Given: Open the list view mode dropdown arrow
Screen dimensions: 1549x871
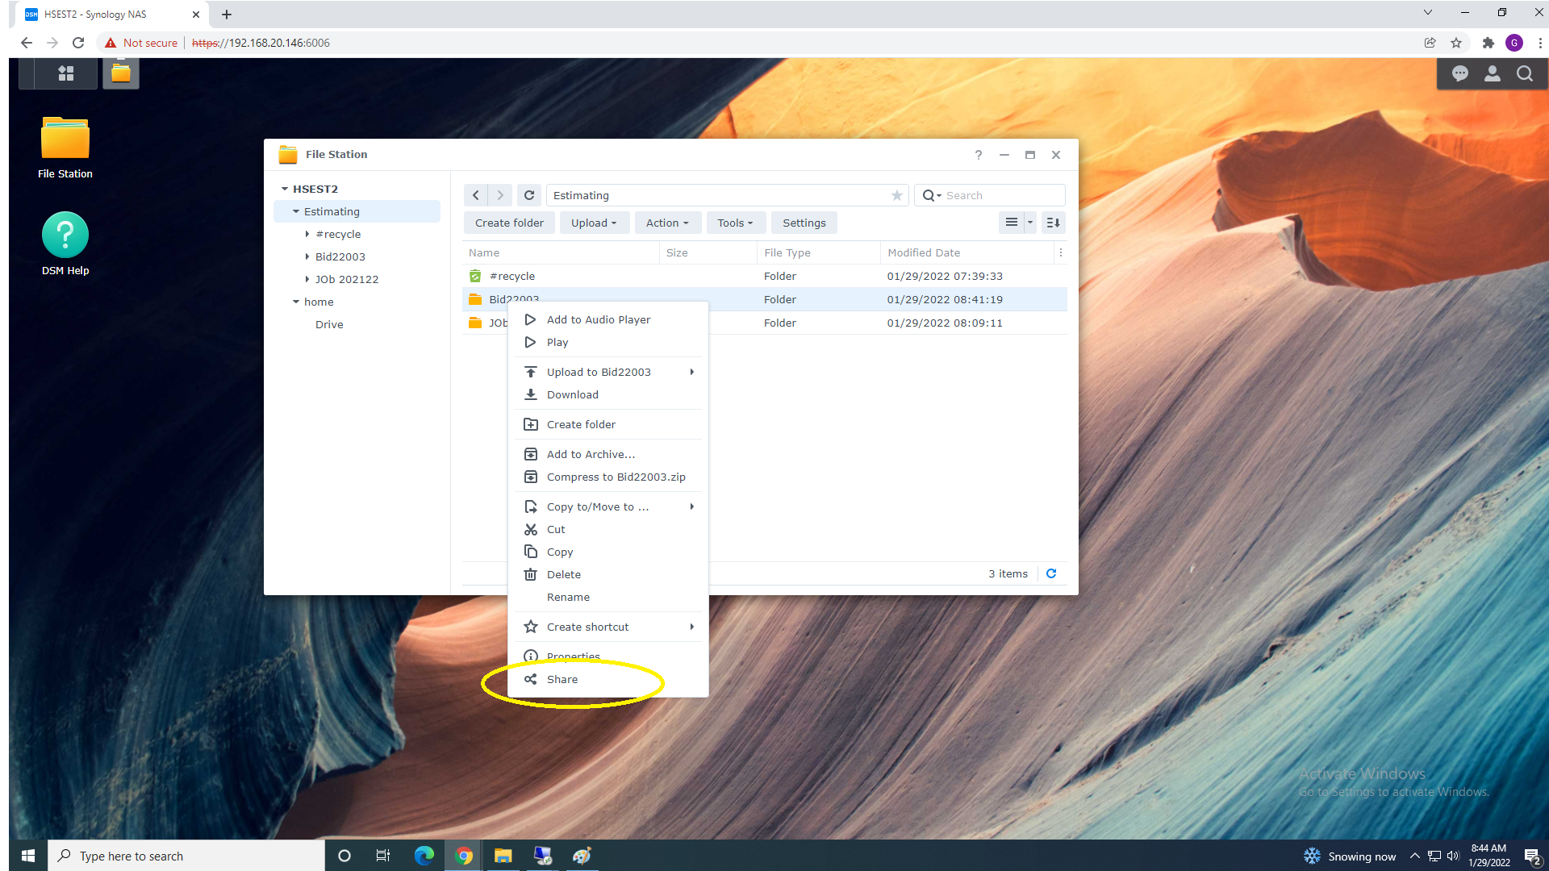Looking at the screenshot, I should pos(1030,223).
